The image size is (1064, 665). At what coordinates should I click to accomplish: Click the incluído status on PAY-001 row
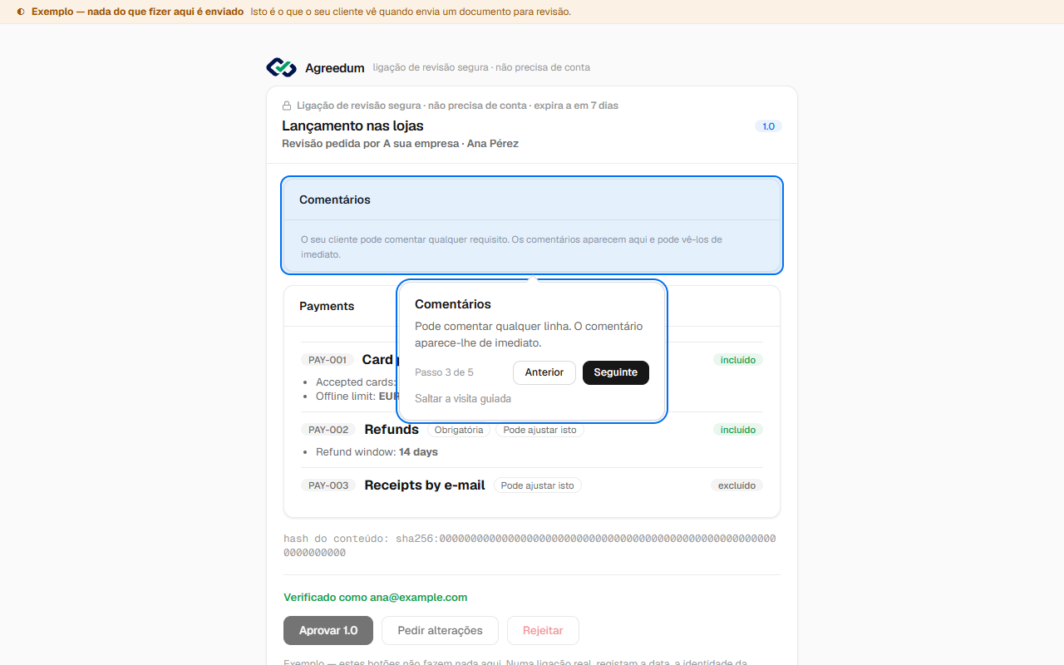click(738, 360)
